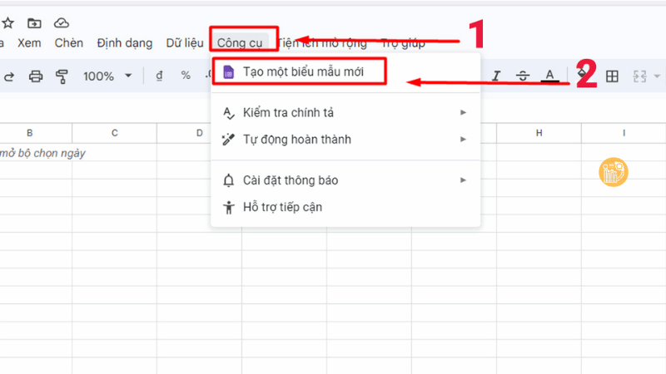Format as currency with đ icon
This screenshot has height=374, width=666.
tap(159, 76)
